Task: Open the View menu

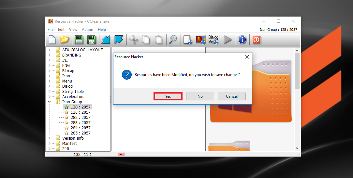Action: tap(73, 30)
